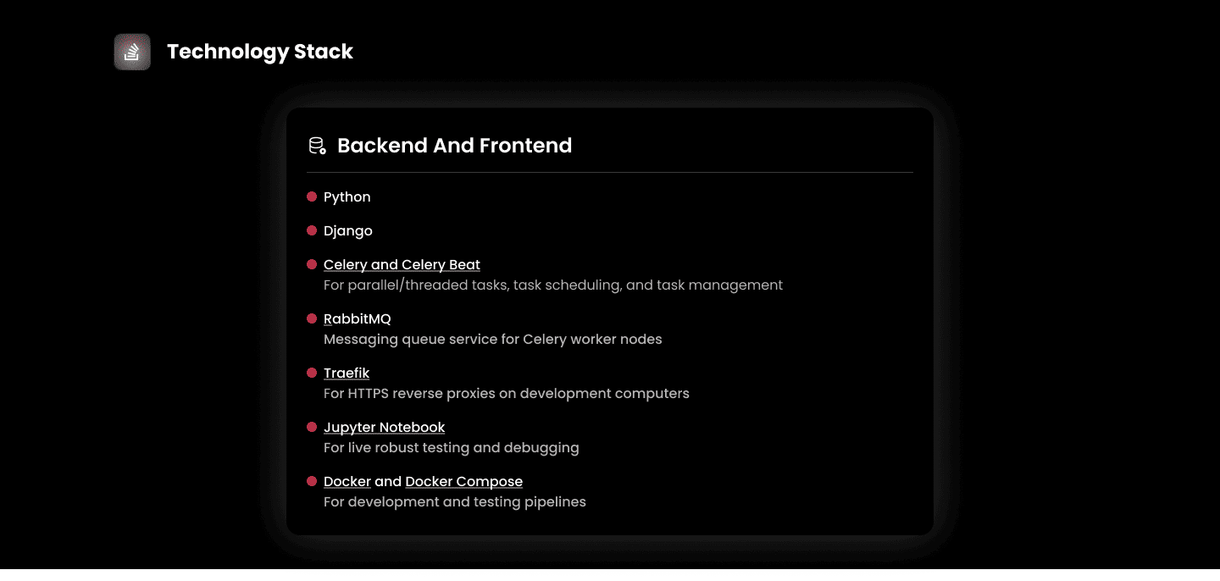
Task: Visit the Docker link
Action: [347, 482]
